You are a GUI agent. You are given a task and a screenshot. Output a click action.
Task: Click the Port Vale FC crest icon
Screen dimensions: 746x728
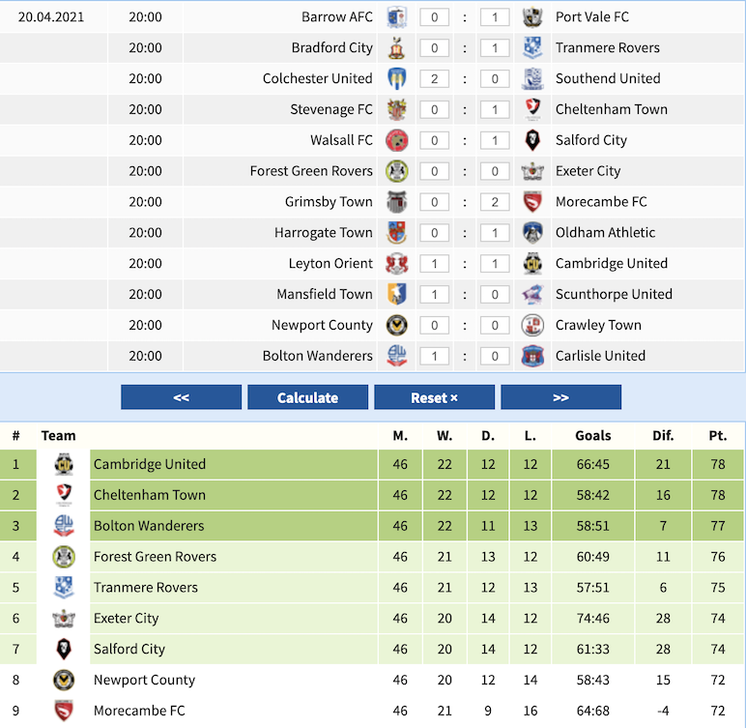532,17
